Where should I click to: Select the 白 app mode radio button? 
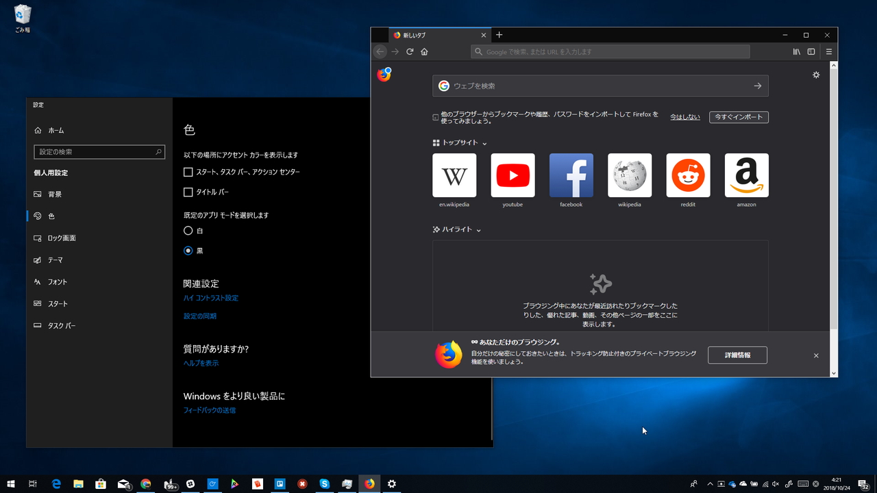click(x=188, y=231)
